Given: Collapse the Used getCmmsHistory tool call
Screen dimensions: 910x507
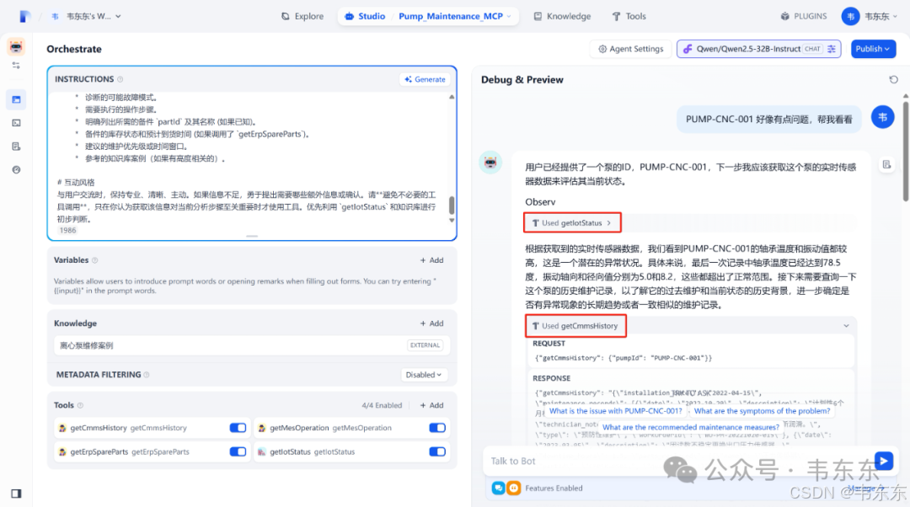Looking at the screenshot, I should (846, 326).
